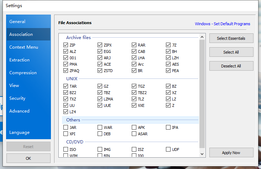Click the Select All button
The image size is (261, 169).
pyautogui.click(x=231, y=52)
